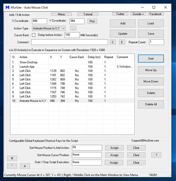Click the ellipsis button next to Action Type
176x181 pixels.
click(73, 28)
